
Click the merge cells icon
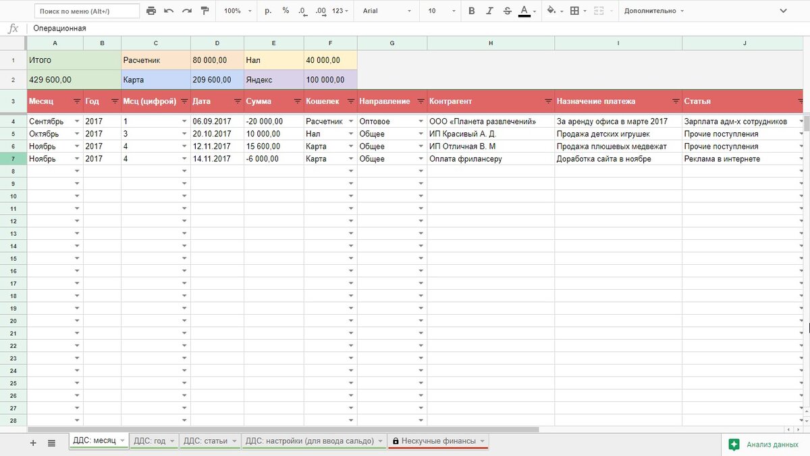click(x=599, y=11)
